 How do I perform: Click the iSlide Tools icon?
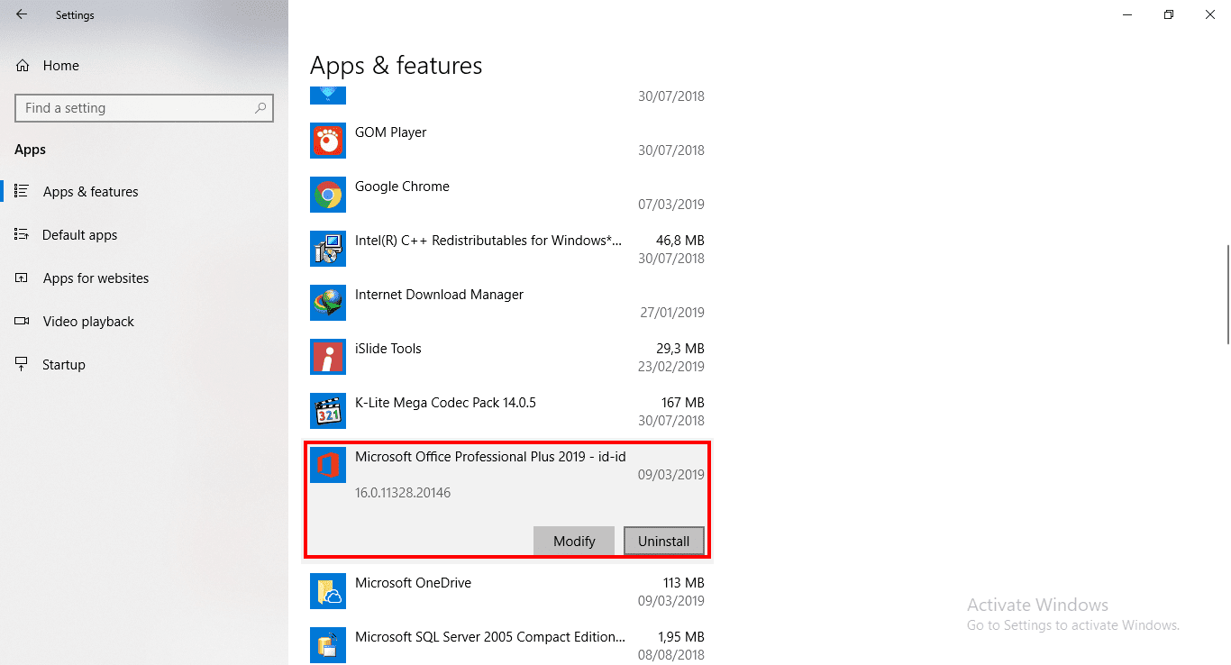[328, 357]
